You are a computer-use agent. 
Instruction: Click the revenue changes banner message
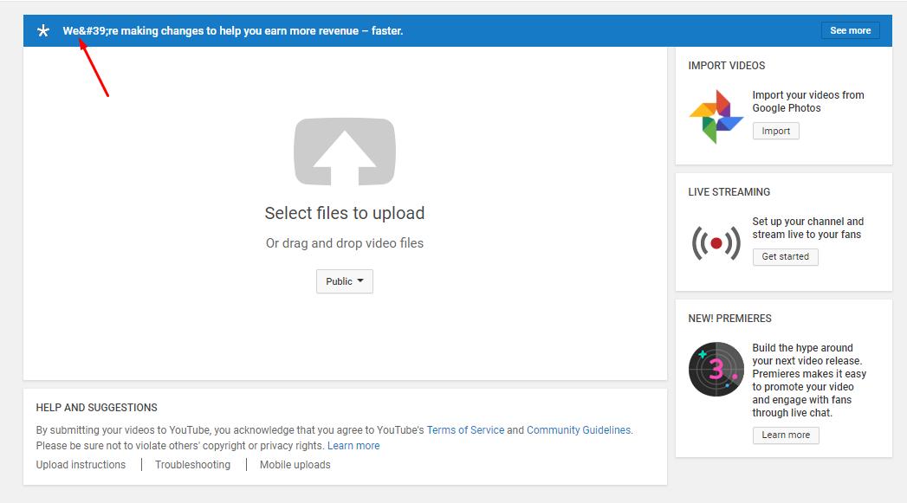coord(233,30)
